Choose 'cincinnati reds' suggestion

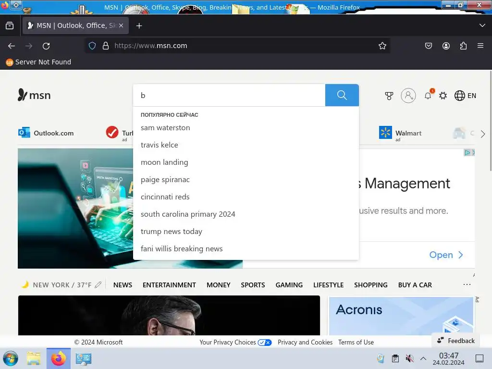point(246,197)
